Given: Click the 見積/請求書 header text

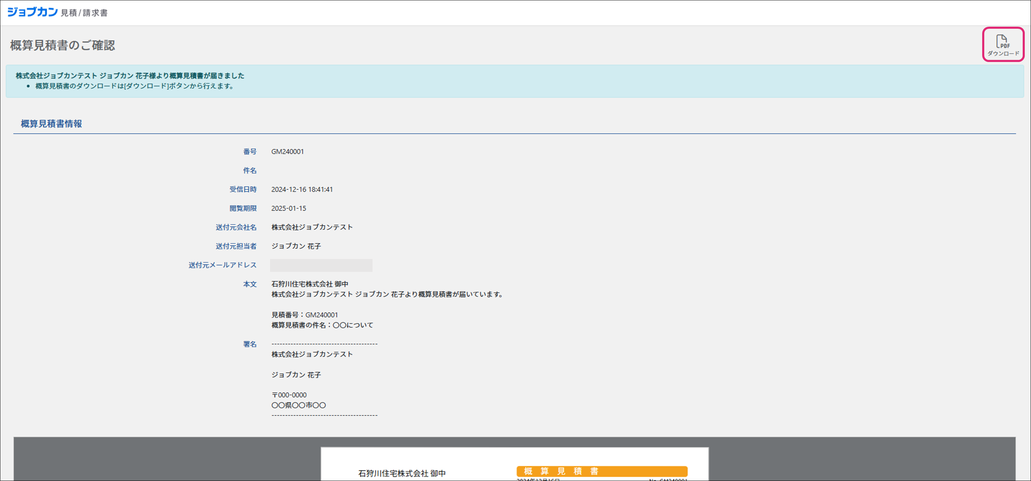Looking at the screenshot, I should pos(84,13).
